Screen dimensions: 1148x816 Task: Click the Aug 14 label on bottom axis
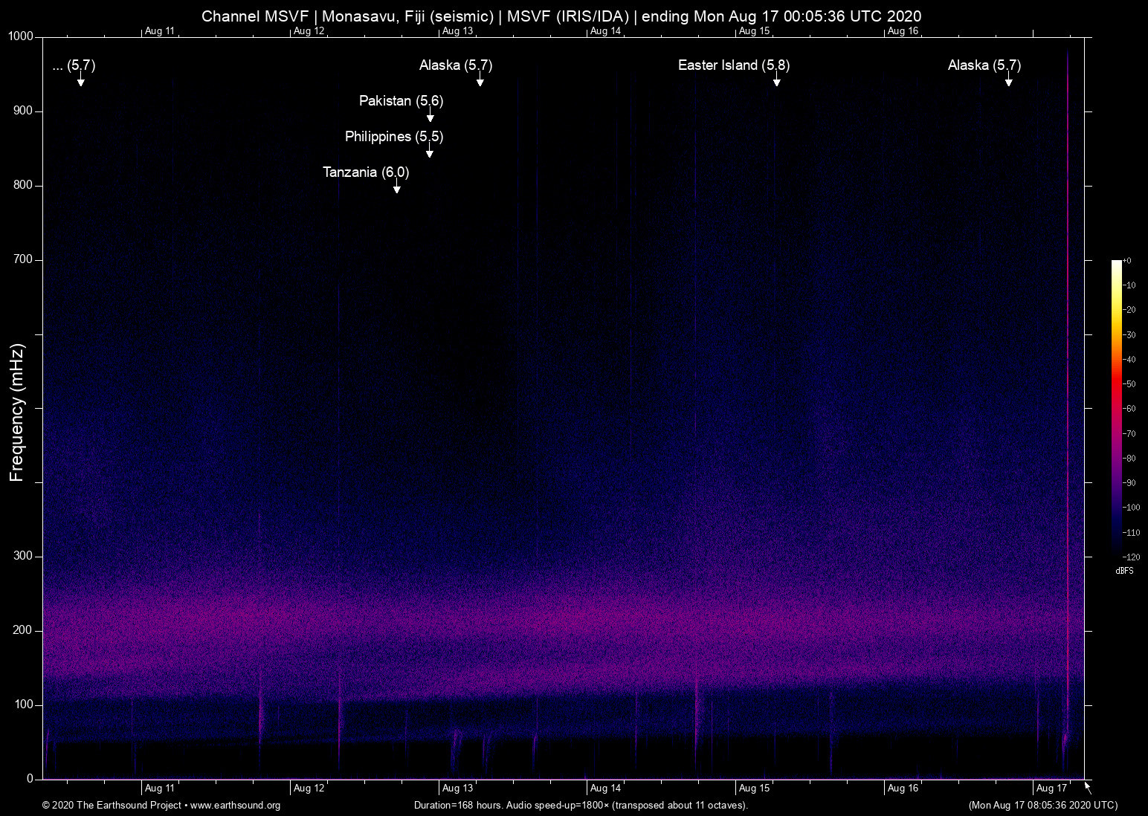pyautogui.click(x=605, y=789)
